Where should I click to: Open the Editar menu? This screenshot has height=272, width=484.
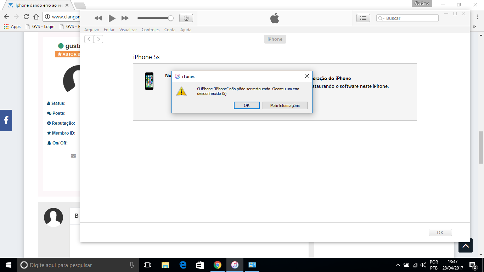(x=109, y=30)
